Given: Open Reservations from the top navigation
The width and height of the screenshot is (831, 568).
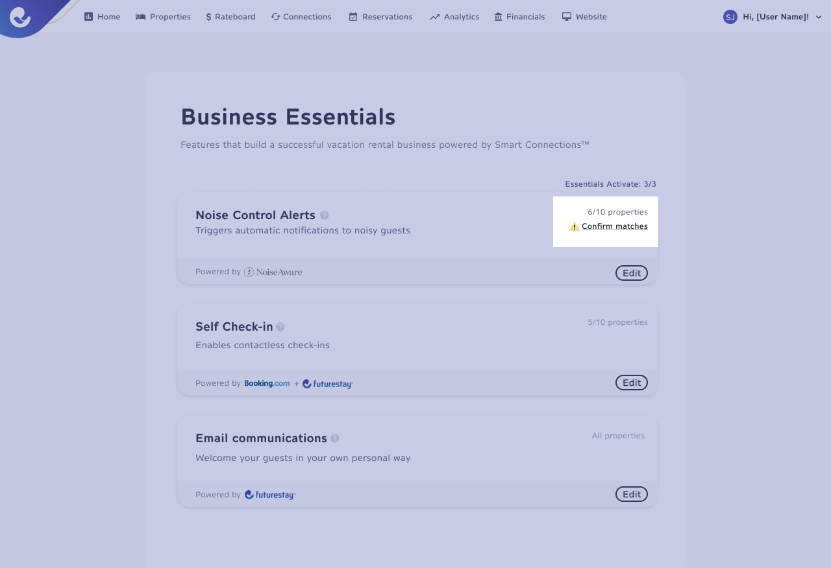Looking at the screenshot, I should [x=380, y=17].
